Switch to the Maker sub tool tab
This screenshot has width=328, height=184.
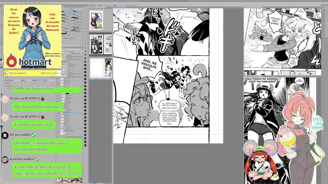point(76,9)
